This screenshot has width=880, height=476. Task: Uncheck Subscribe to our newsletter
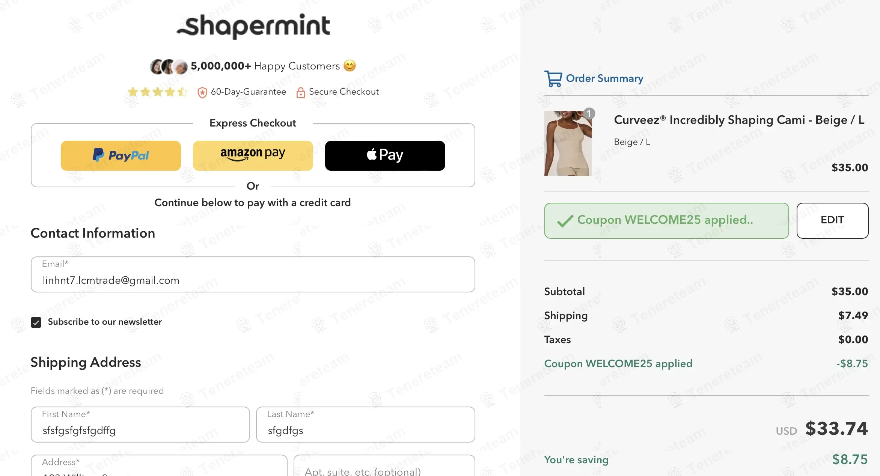pyautogui.click(x=36, y=322)
